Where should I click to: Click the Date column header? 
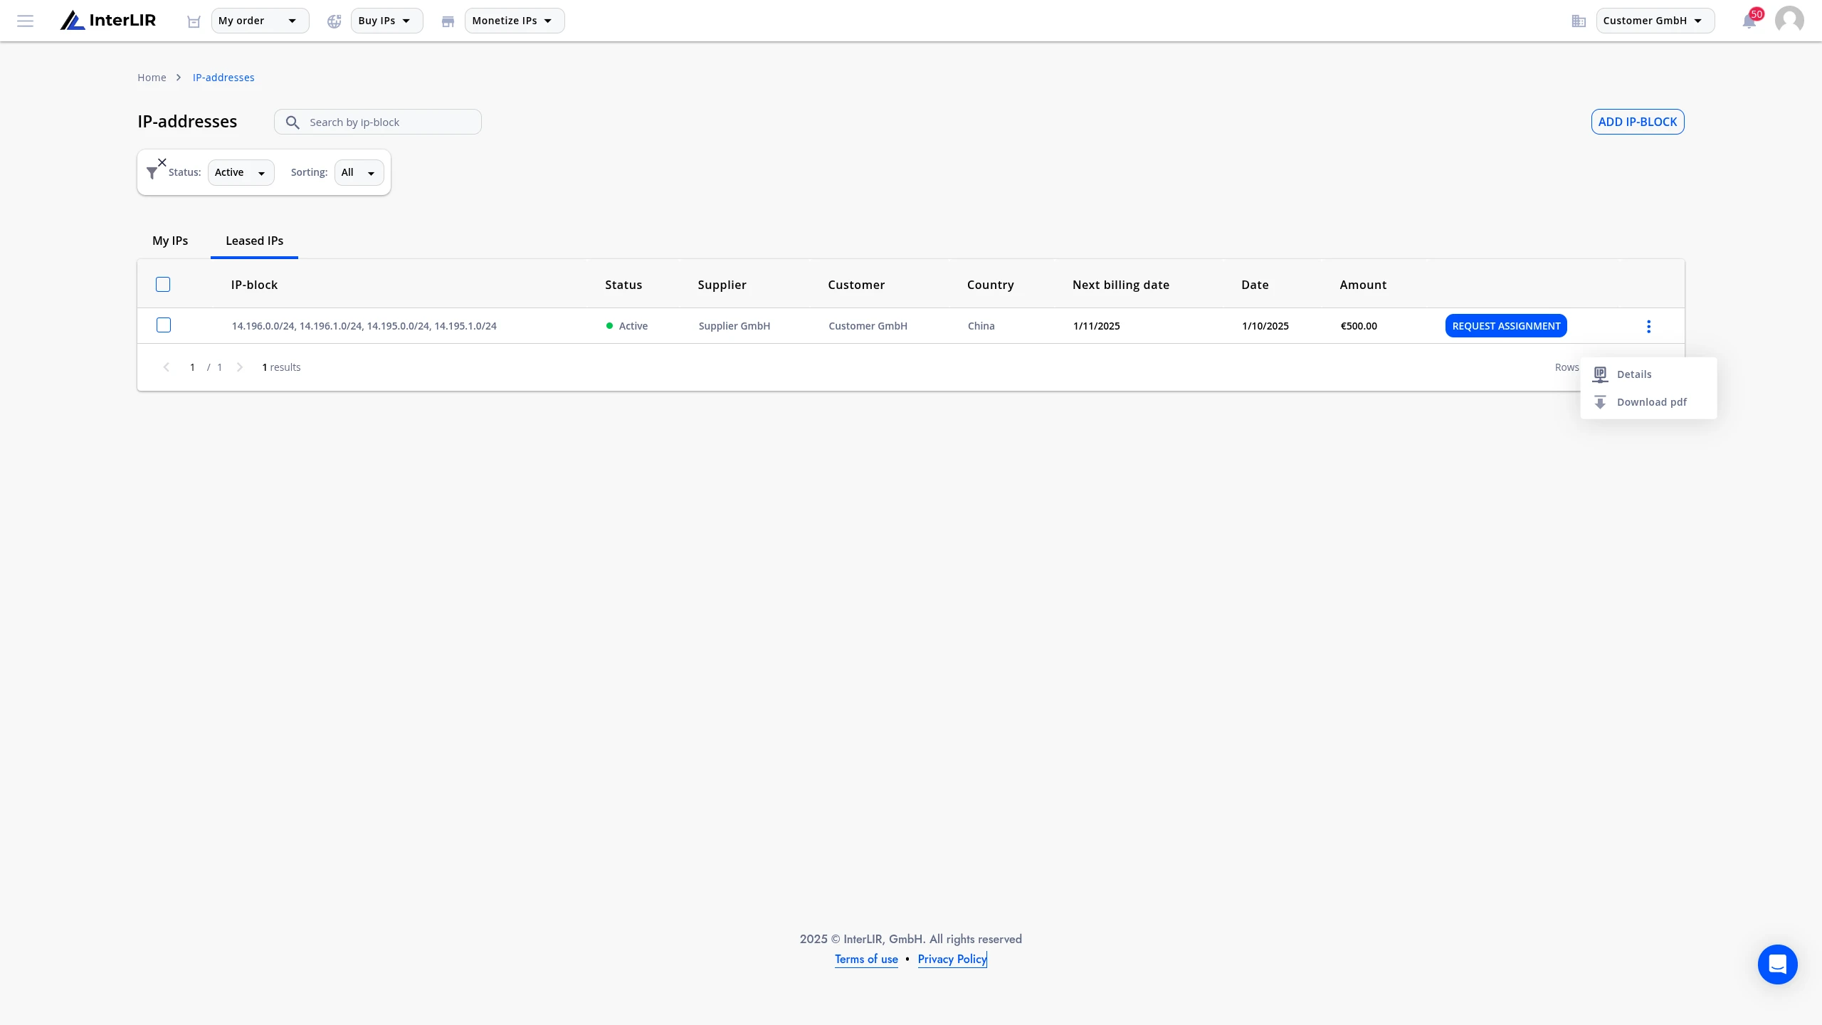click(x=1255, y=285)
